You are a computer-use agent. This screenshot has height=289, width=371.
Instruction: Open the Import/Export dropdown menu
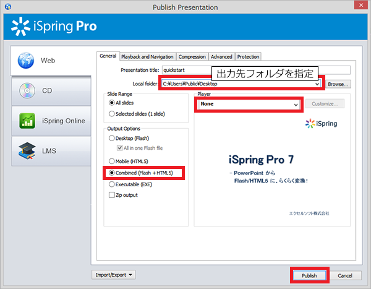tap(114, 275)
